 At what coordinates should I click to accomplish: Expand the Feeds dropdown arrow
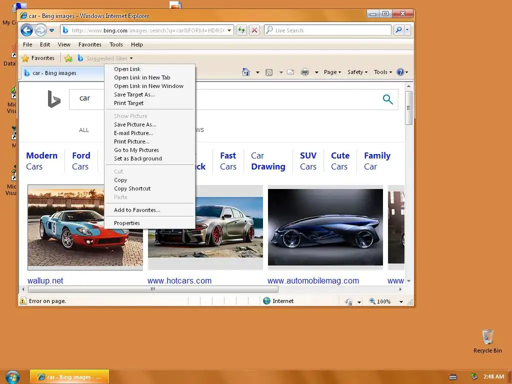pyautogui.click(x=281, y=72)
